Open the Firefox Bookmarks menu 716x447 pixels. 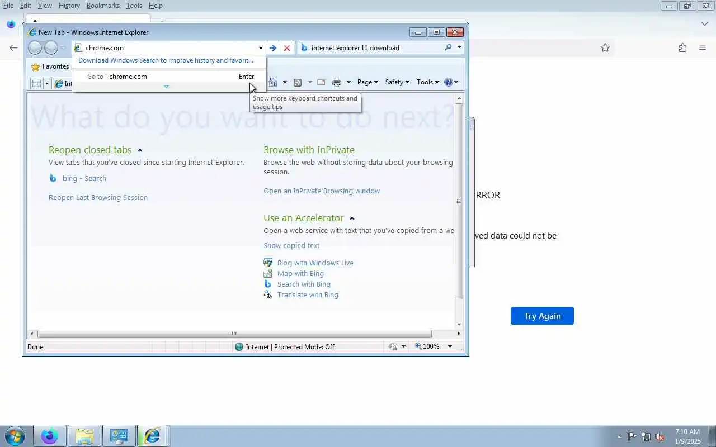tap(103, 6)
